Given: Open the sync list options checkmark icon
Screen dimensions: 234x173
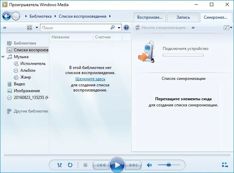Looking at the screenshot, I should point(227,28).
